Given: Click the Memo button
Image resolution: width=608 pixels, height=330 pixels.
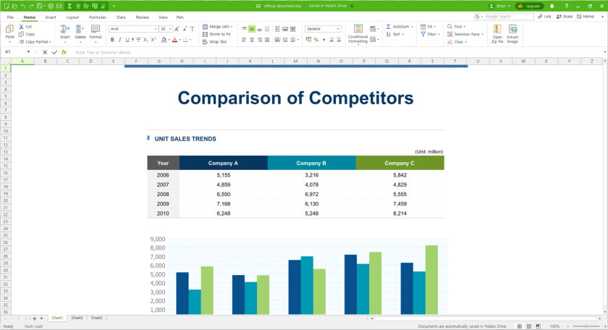Looking at the screenshot, I should [x=586, y=17].
